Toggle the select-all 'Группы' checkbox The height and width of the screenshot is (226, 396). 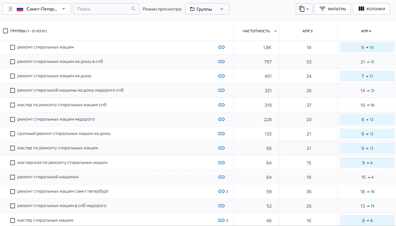pos(5,31)
